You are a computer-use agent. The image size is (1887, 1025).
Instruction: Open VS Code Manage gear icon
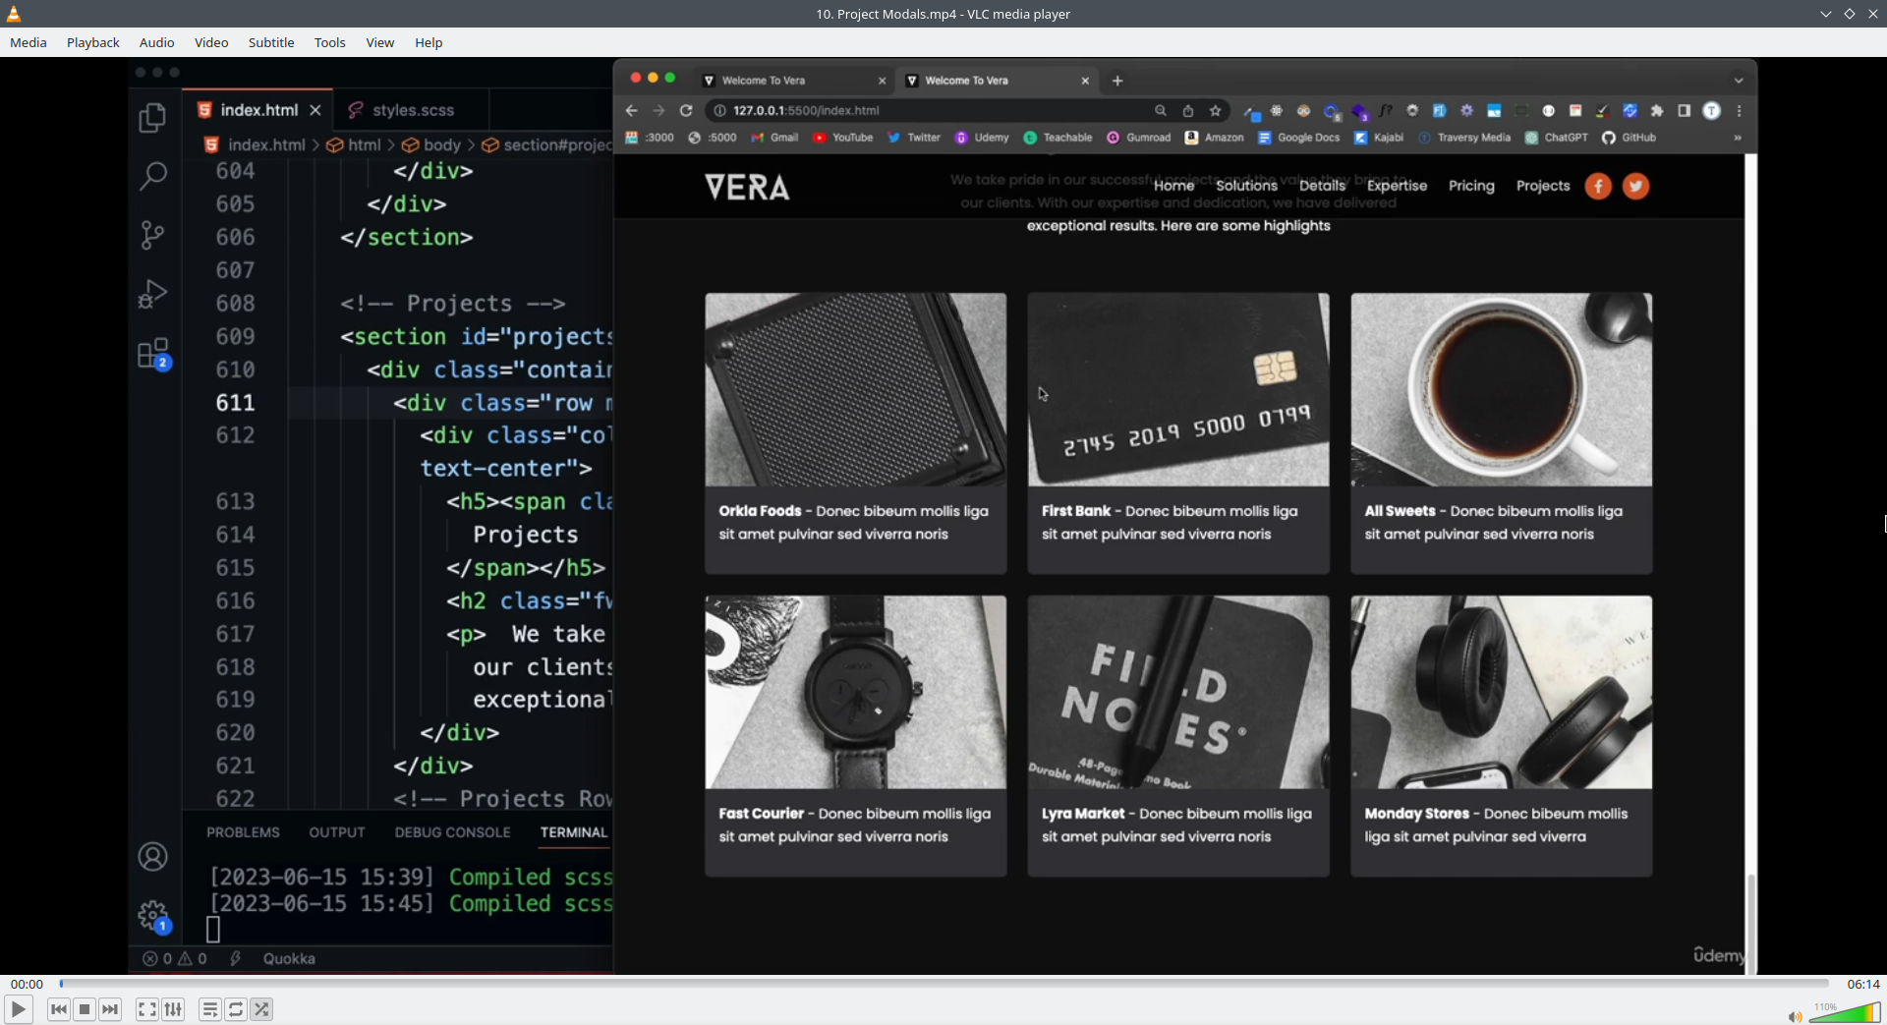pyautogui.click(x=154, y=917)
